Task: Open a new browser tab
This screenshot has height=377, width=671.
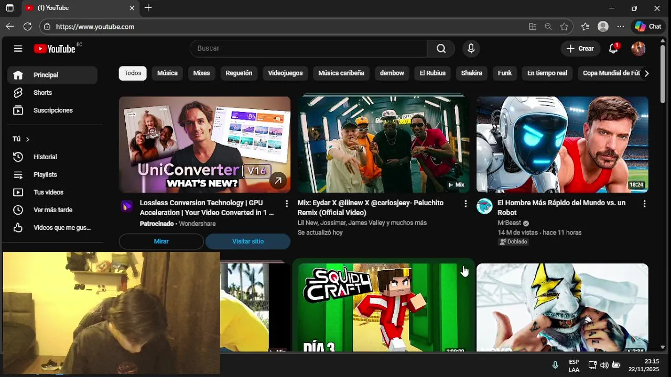Action: pos(148,8)
